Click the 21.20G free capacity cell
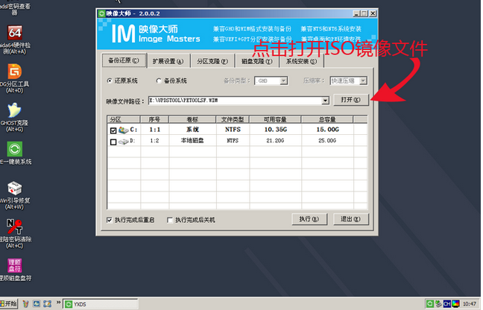 [275, 141]
